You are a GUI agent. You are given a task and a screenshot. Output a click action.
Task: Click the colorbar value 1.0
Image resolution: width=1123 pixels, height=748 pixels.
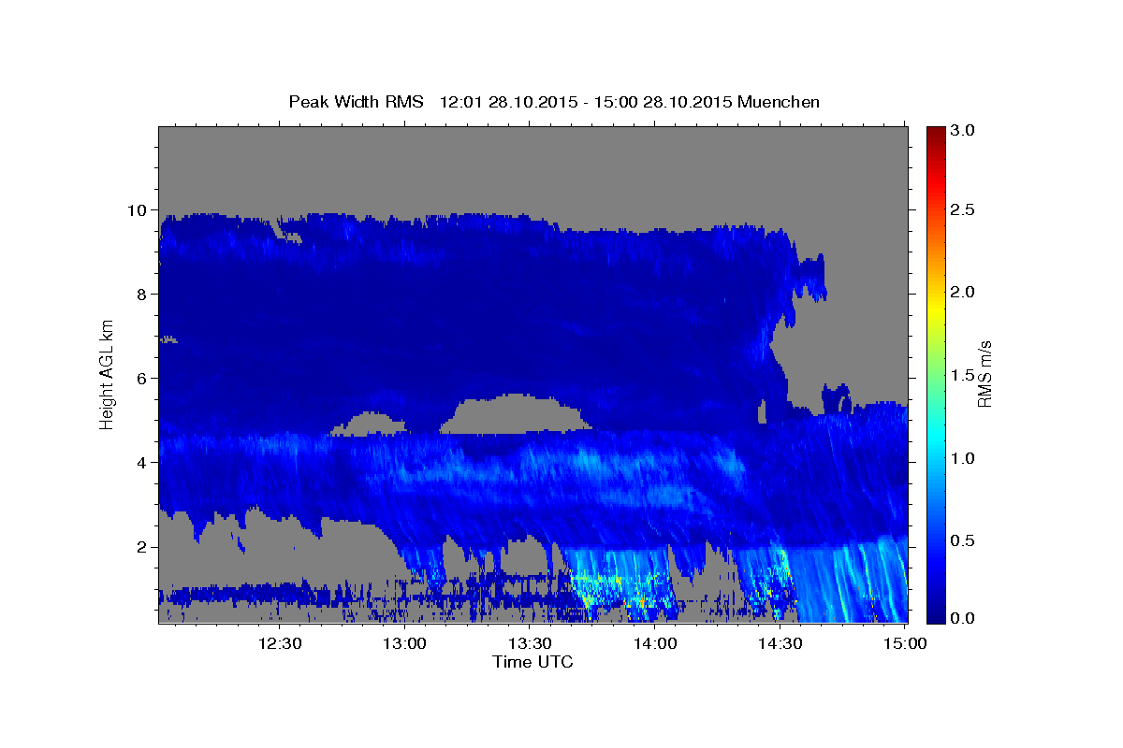click(964, 458)
